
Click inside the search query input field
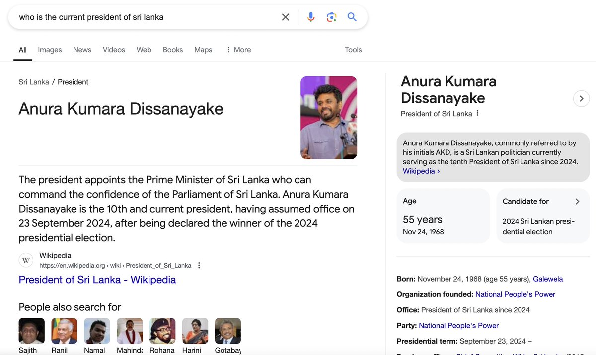pyautogui.click(x=147, y=17)
